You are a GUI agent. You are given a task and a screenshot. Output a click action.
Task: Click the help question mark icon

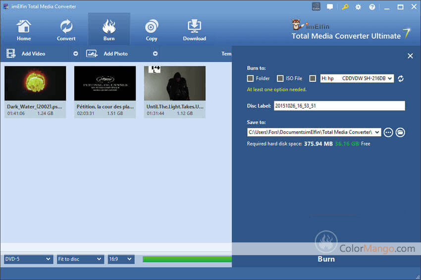click(x=371, y=7)
